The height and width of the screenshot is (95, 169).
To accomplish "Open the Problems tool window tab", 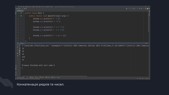I will 42,77.
